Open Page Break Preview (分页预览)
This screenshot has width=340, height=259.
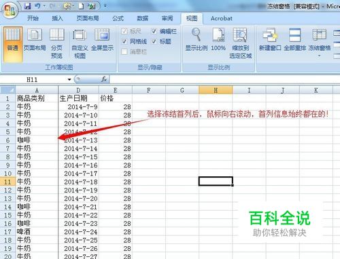[x=56, y=43]
